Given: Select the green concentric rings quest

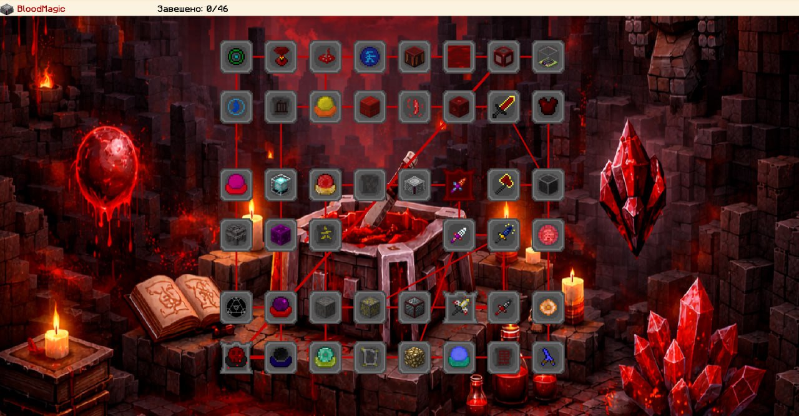Looking at the screenshot, I should tap(237, 57).
